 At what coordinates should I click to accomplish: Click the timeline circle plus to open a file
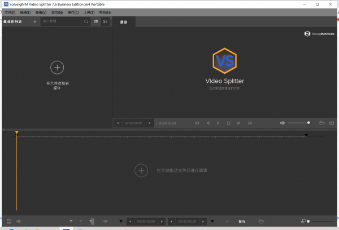(141, 170)
